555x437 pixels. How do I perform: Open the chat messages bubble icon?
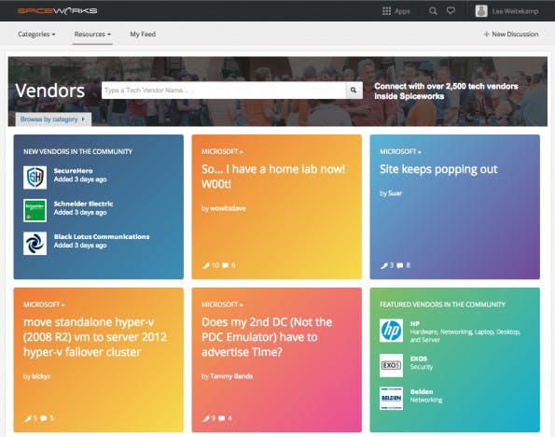pyautogui.click(x=451, y=10)
